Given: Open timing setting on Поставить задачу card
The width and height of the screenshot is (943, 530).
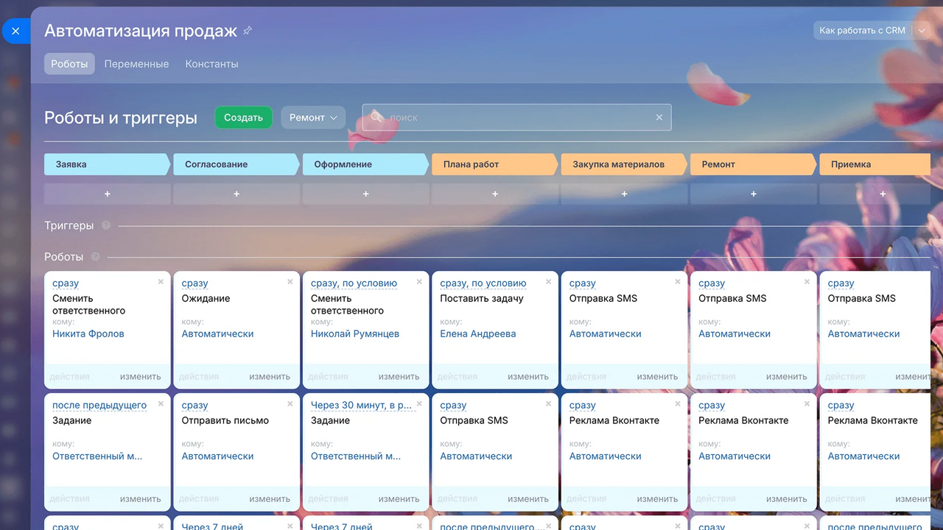Looking at the screenshot, I should 483,283.
